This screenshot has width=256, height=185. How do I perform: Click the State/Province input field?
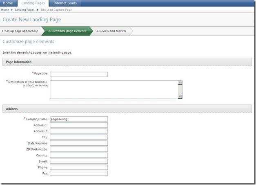pos(79,143)
